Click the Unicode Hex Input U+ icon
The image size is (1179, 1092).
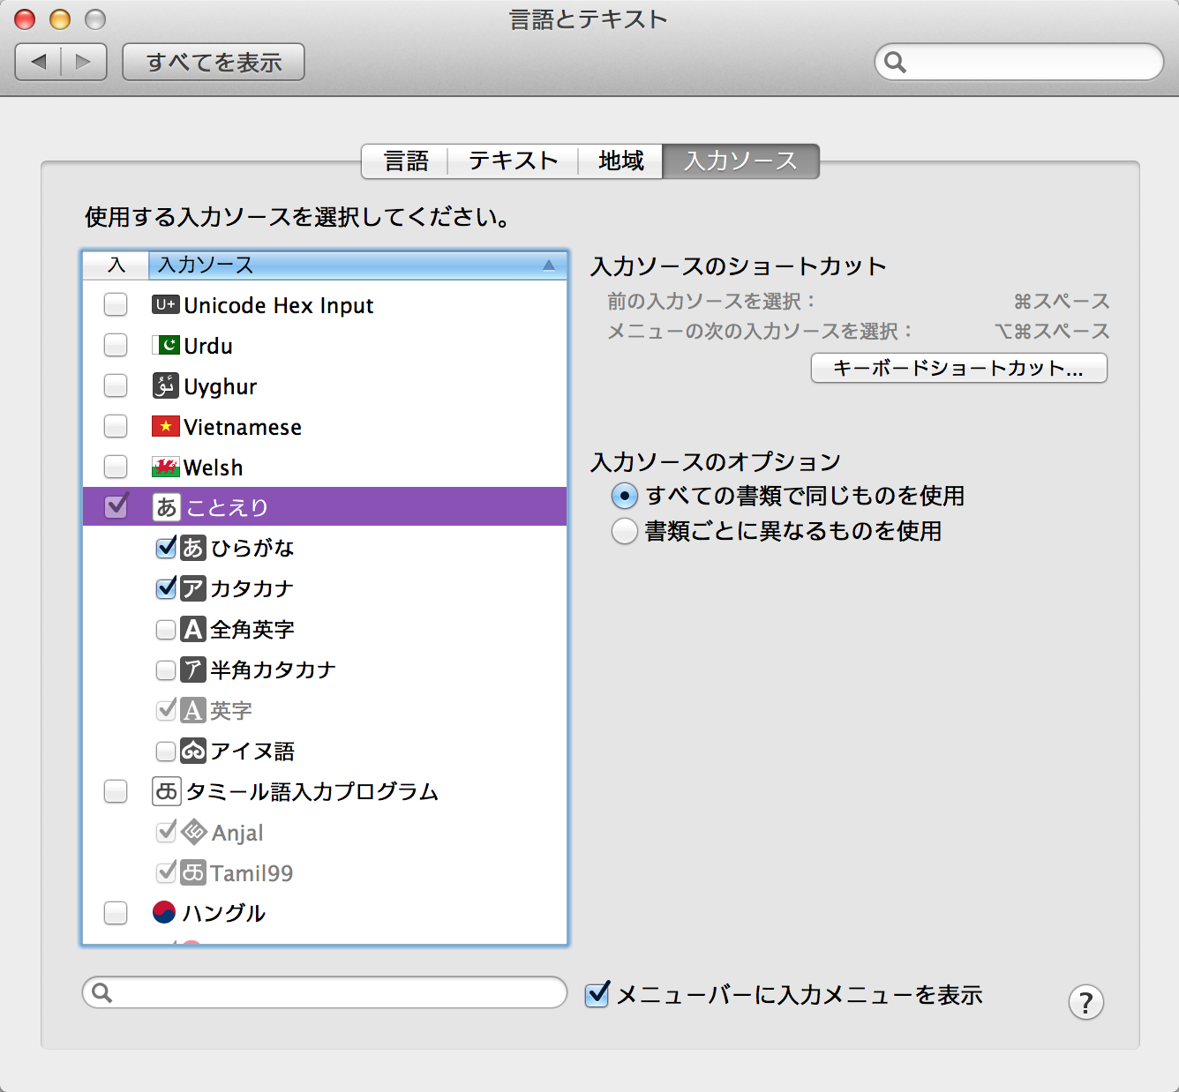(165, 305)
